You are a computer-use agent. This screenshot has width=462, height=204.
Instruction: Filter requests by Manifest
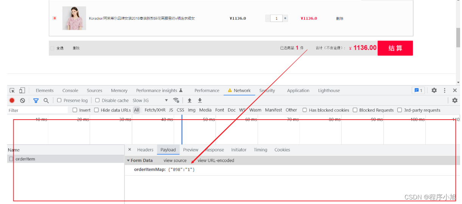[x=274, y=110]
